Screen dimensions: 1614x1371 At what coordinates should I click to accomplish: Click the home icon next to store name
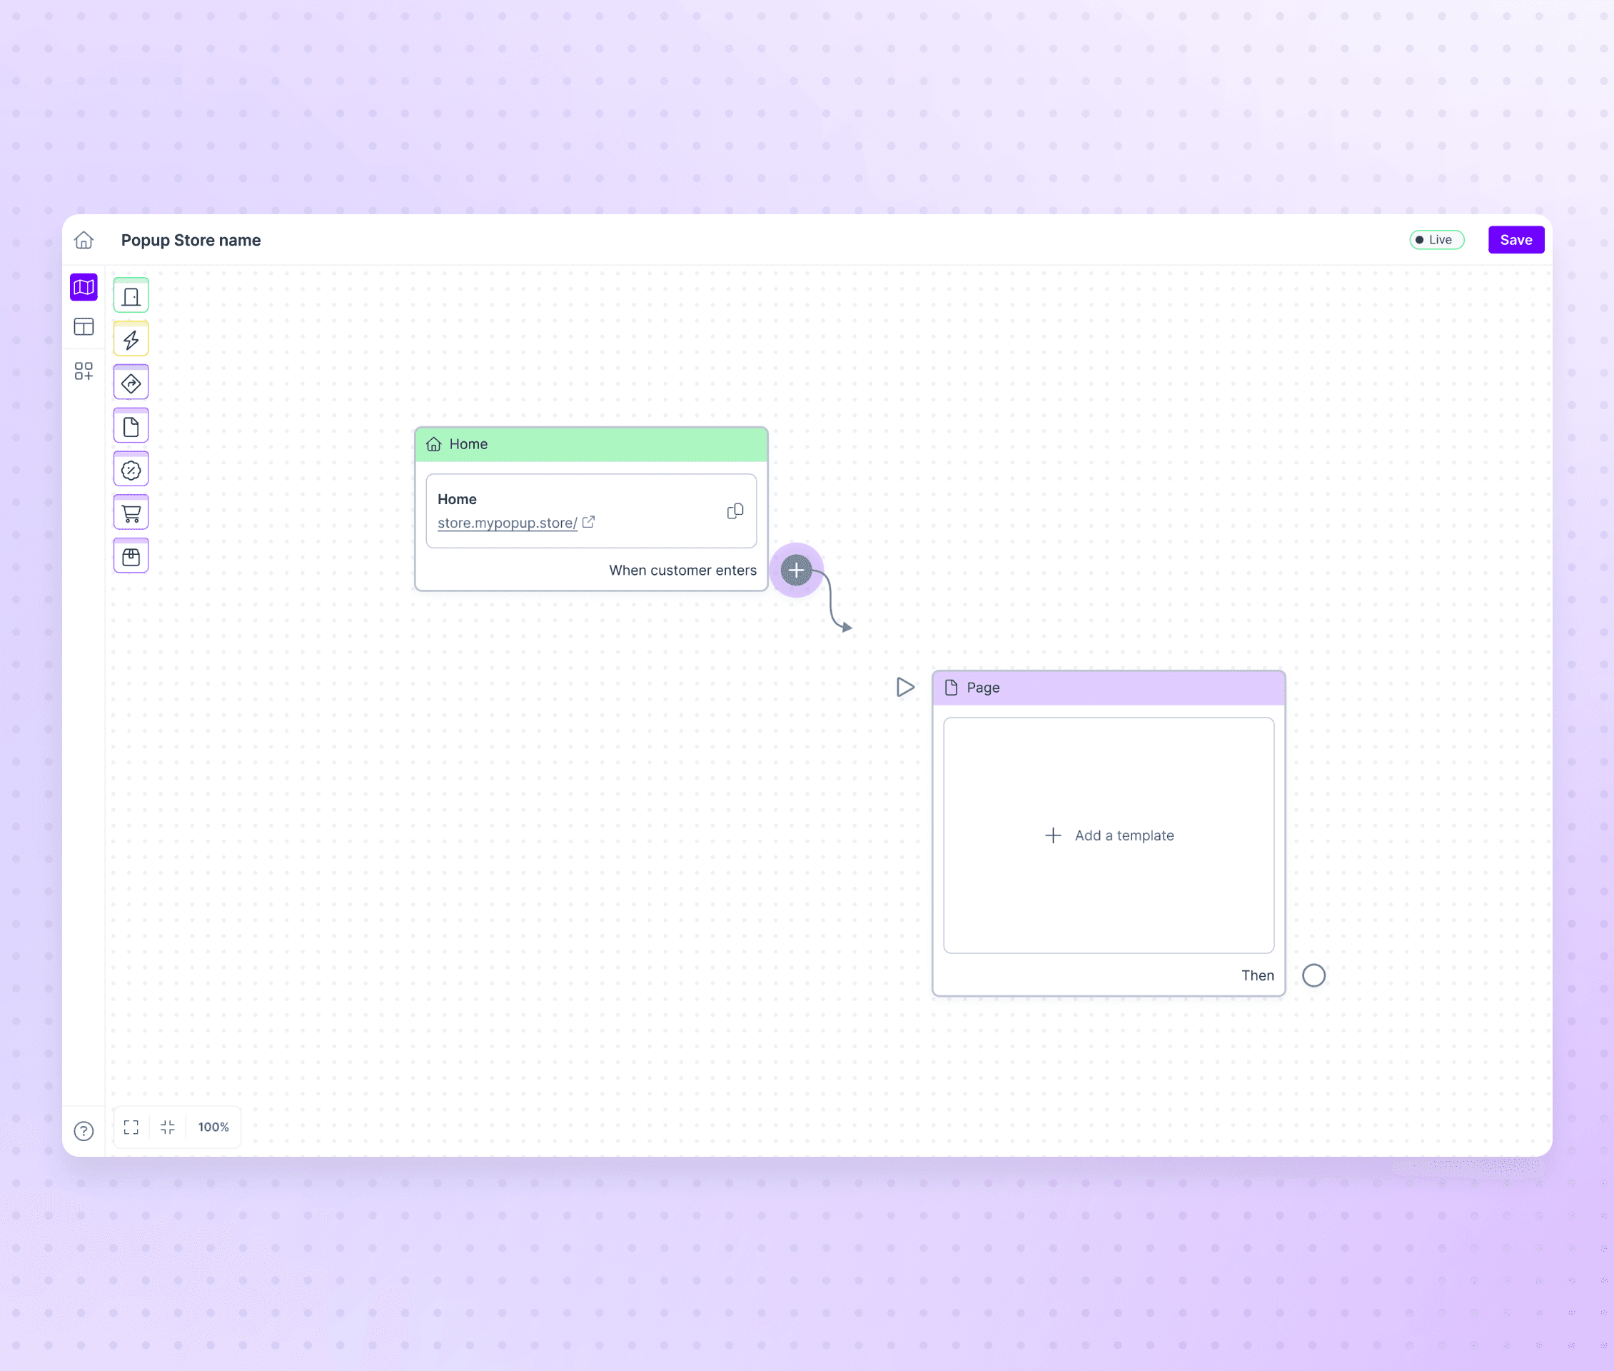pyautogui.click(x=84, y=240)
